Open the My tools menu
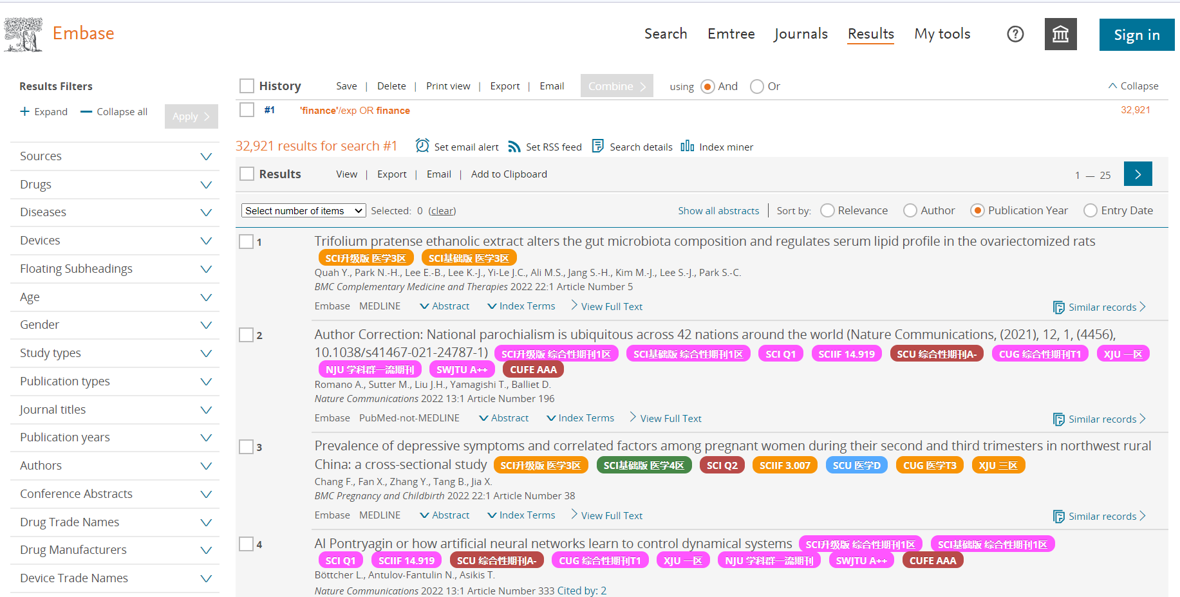This screenshot has height=597, width=1180. click(942, 33)
